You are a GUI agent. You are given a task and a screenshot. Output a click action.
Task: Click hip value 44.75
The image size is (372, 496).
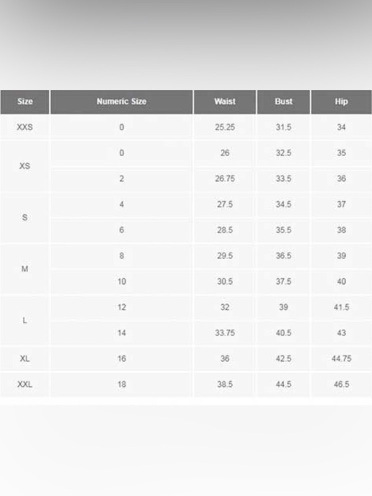tap(341, 359)
